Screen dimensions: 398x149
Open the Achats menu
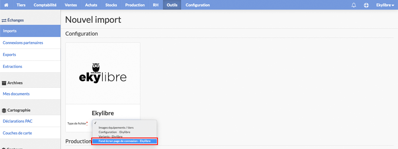(x=91, y=5)
